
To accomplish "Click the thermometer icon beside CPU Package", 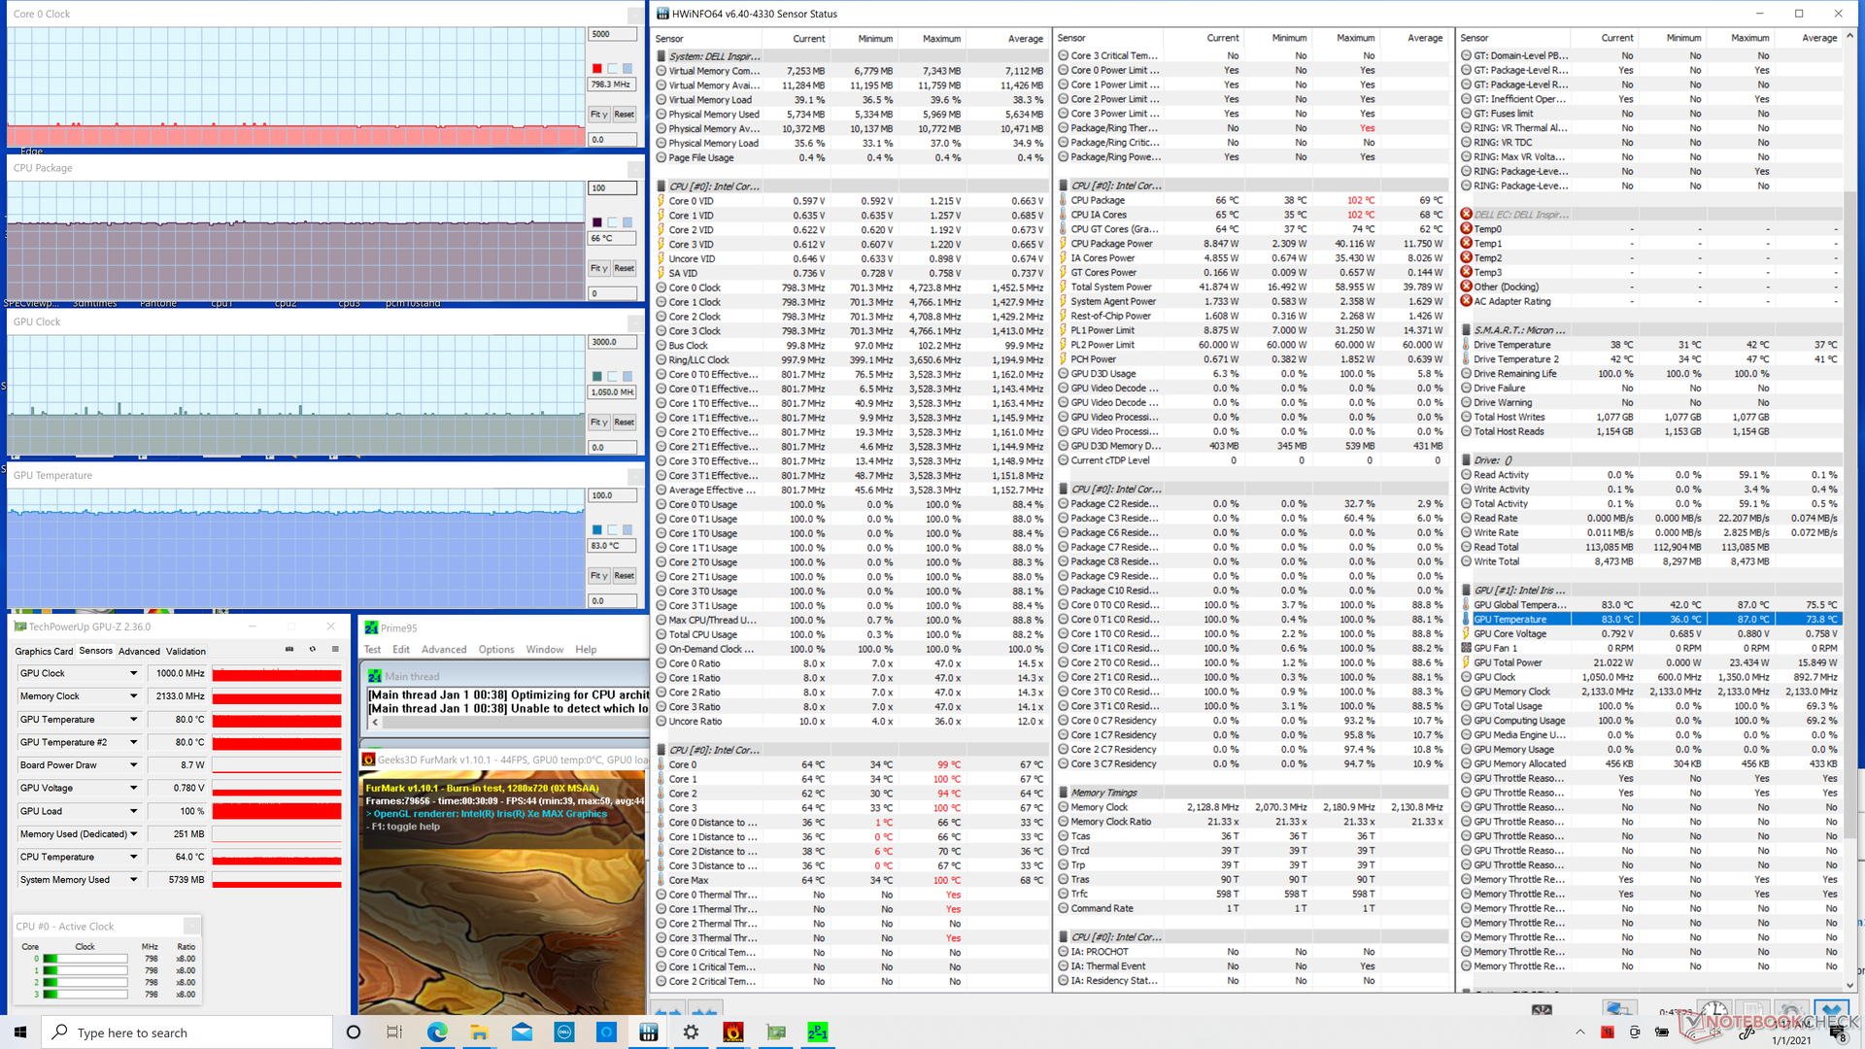I will coord(1063,200).
